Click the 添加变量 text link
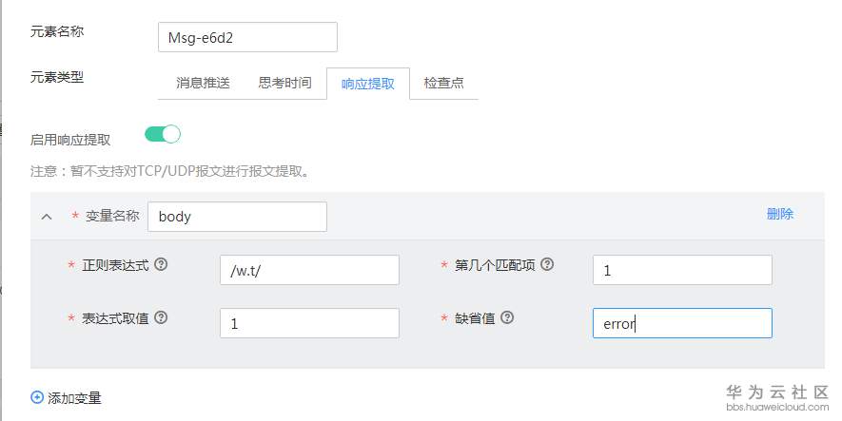Viewport: 842px width, 421px height. [x=74, y=398]
